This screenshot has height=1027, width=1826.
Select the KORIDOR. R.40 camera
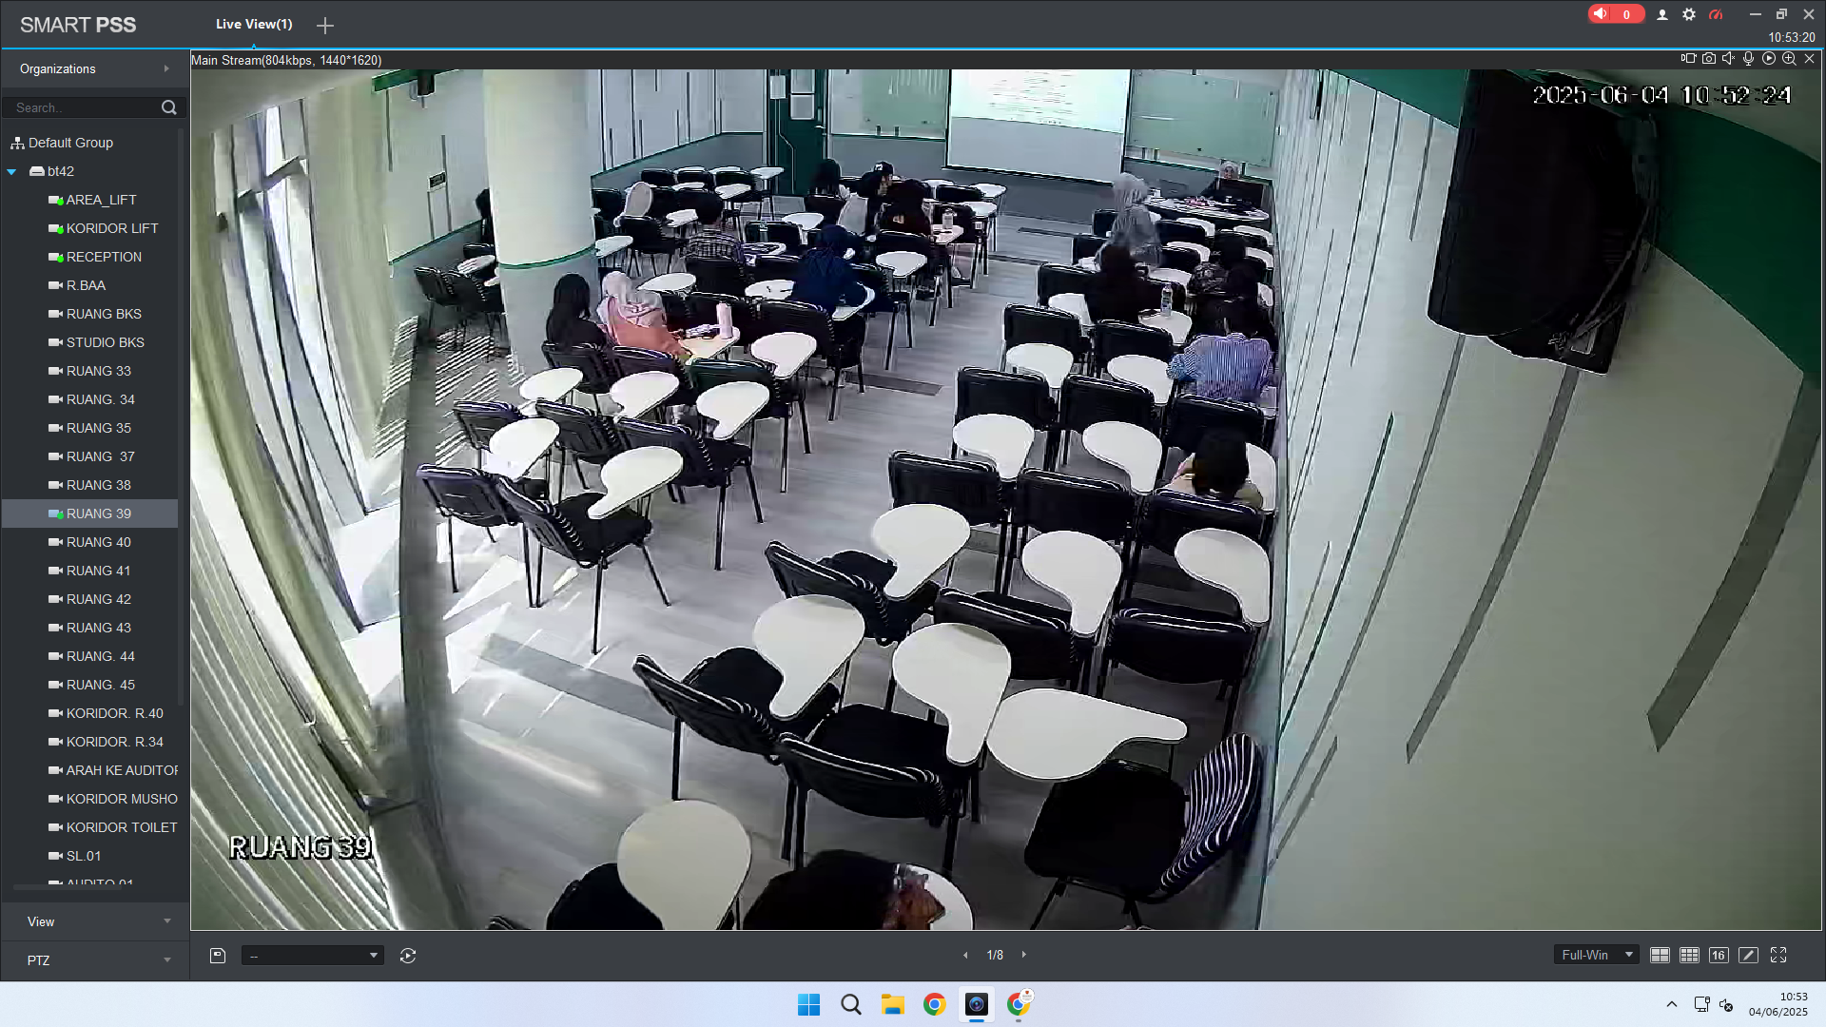[115, 713]
